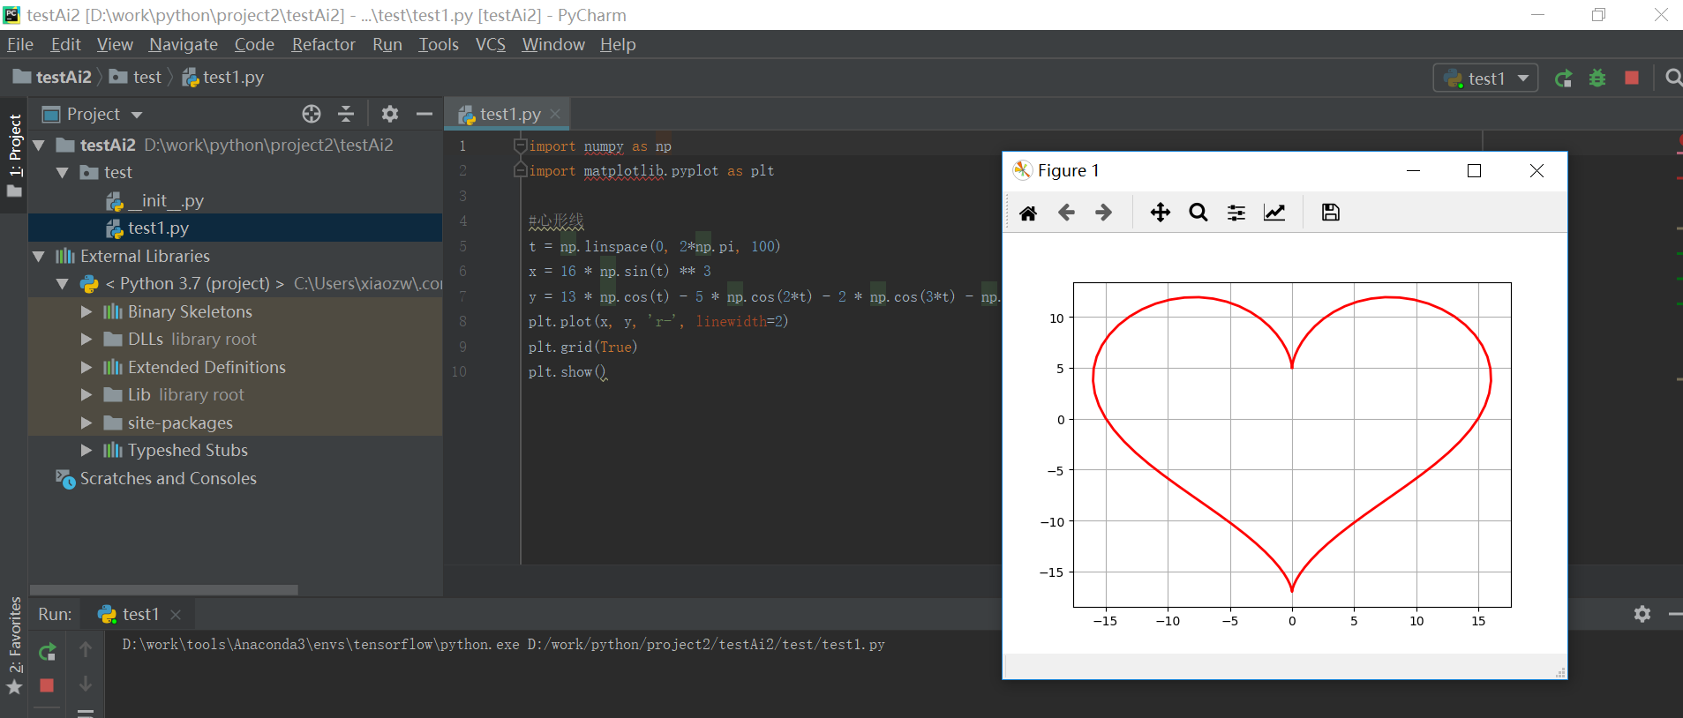
Task: Select the Pan axes tool in Figure 1
Action: tap(1161, 213)
